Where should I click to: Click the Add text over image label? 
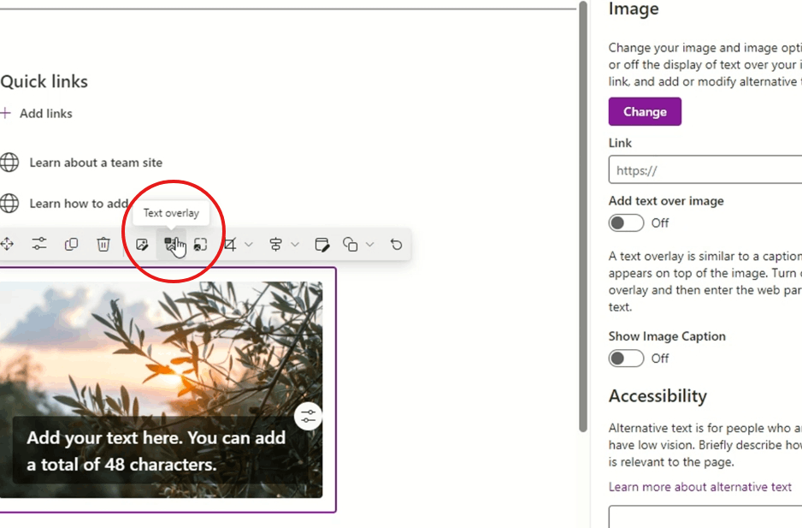click(x=666, y=201)
